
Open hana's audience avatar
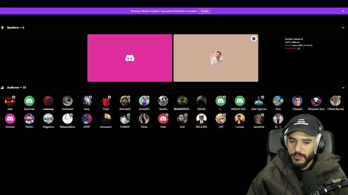87,101
